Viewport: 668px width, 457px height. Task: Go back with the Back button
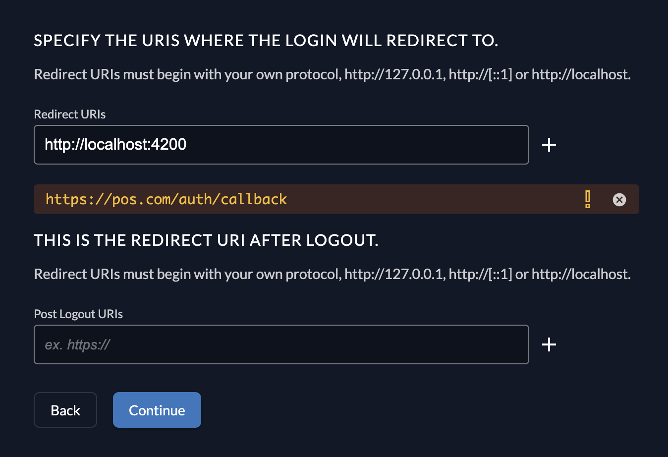pos(65,410)
